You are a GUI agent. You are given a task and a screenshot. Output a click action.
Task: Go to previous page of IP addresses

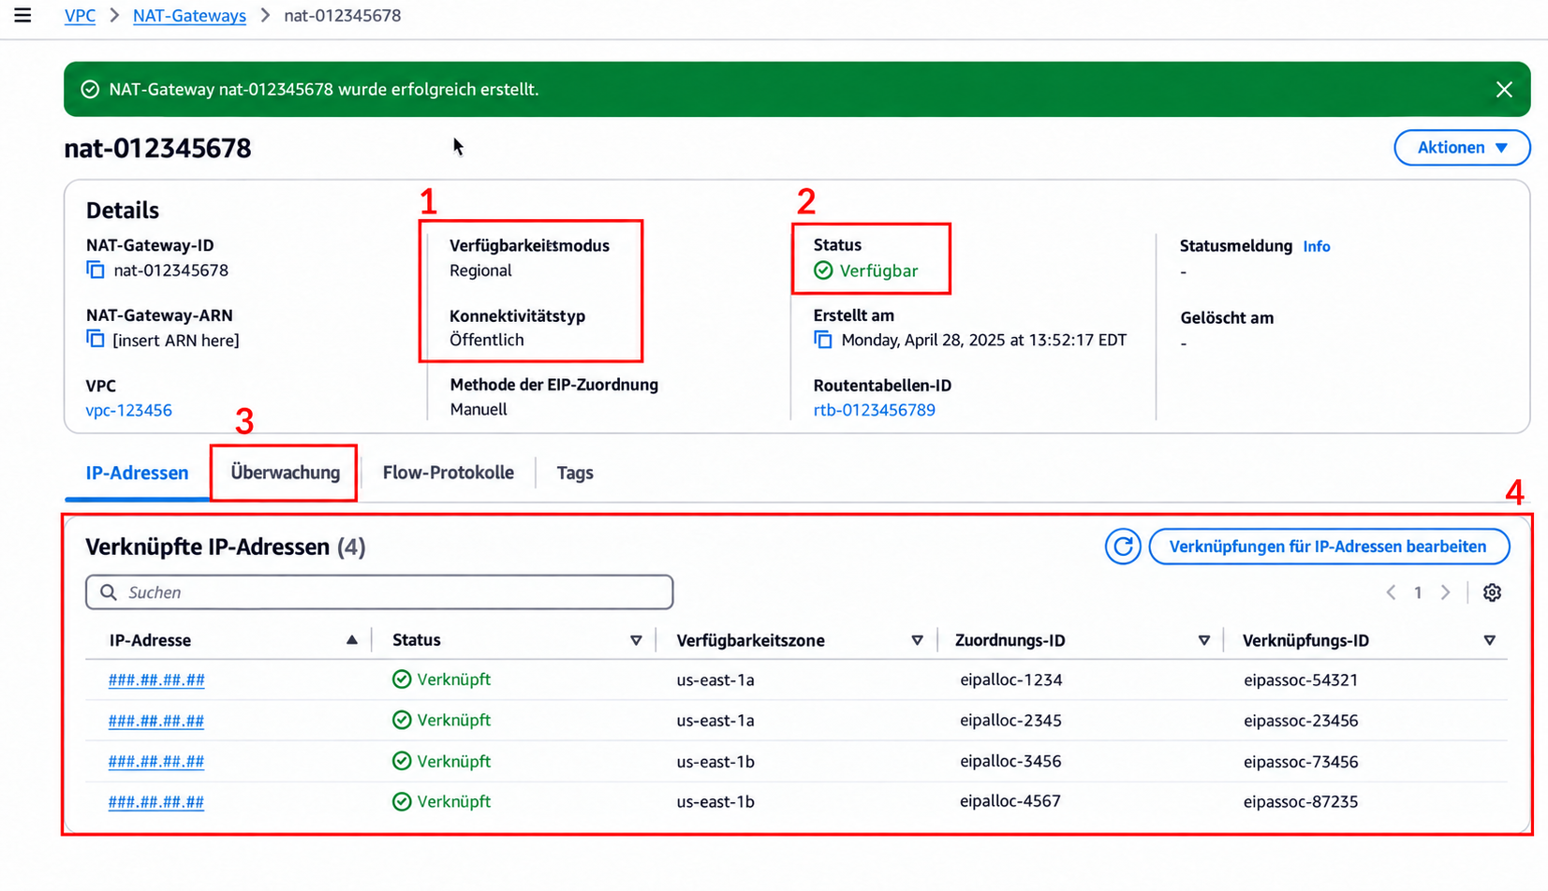coord(1392,592)
